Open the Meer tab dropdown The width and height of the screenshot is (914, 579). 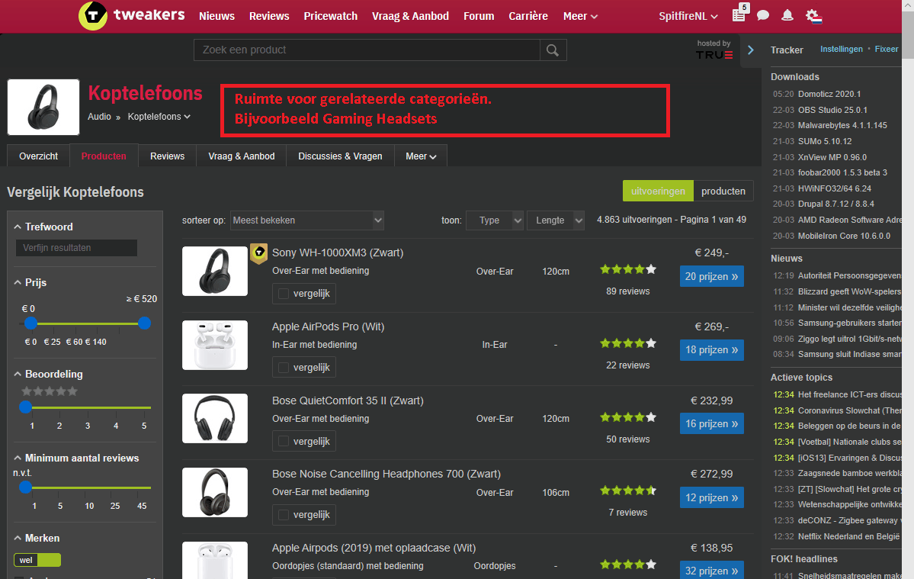(421, 156)
